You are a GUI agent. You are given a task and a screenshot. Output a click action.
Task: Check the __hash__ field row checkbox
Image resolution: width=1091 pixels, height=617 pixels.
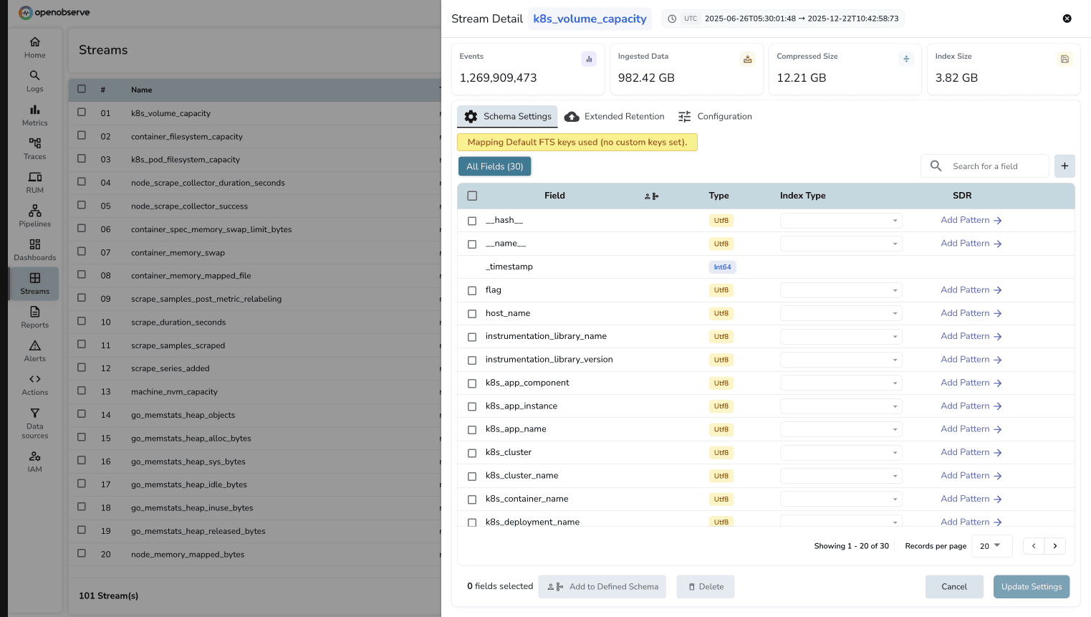[x=471, y=221]
